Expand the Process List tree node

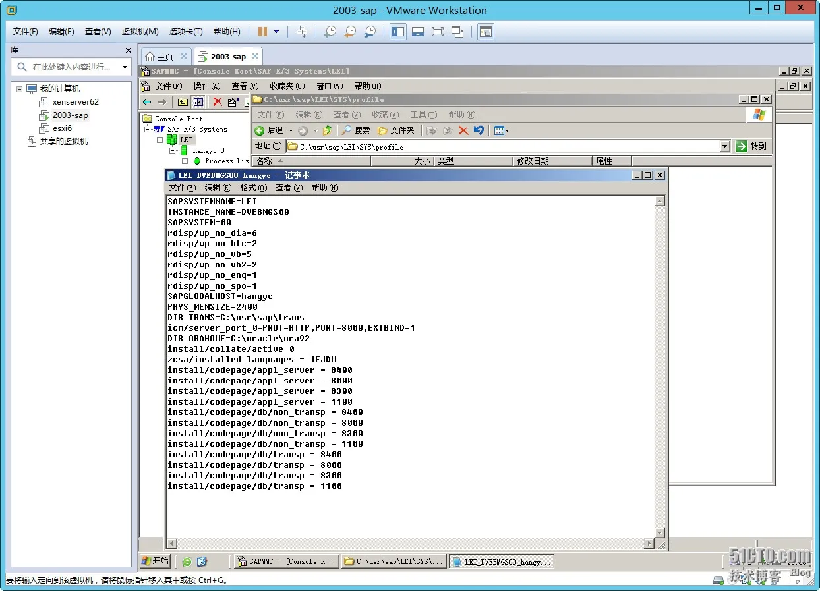click(185, 161)
